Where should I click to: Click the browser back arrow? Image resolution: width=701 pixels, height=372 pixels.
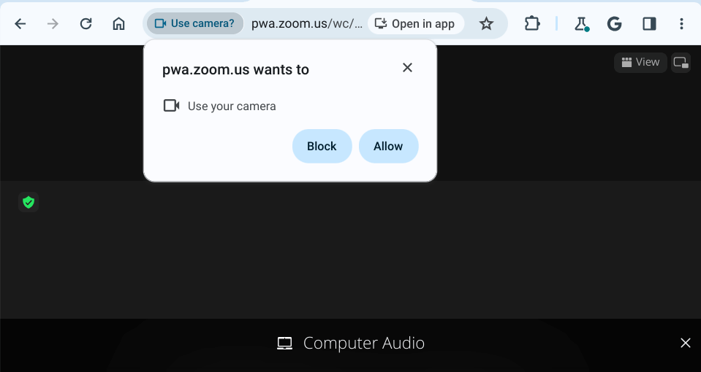point(20,24)
